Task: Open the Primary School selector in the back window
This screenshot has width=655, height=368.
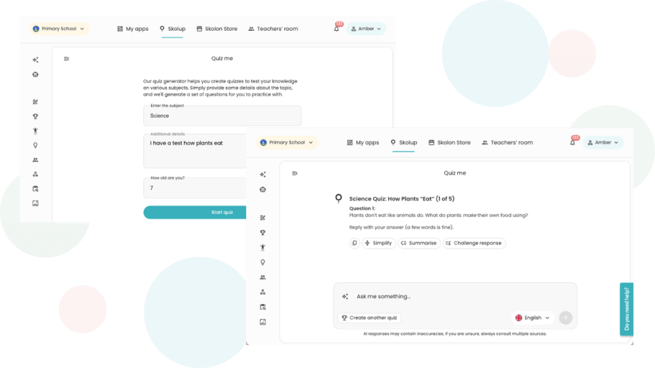Action: [59, 29]
